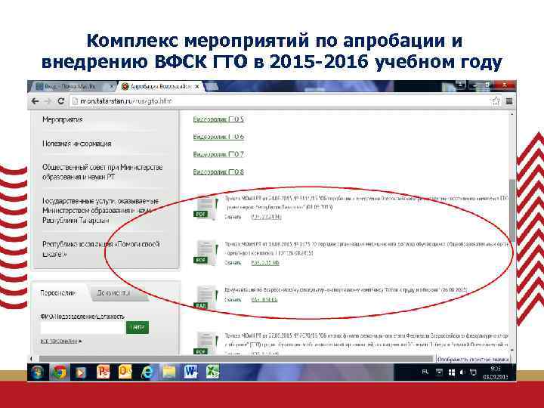Open Видеоролик ГТО 7 link
This screenshot has width=544, height=408.
[218, 154]
